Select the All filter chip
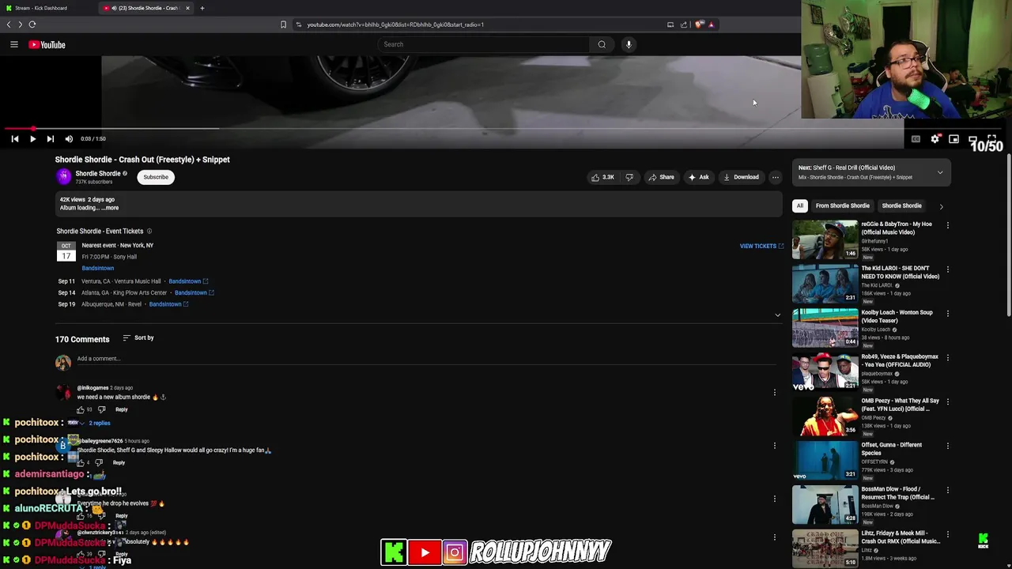 (x=799, y=205)
